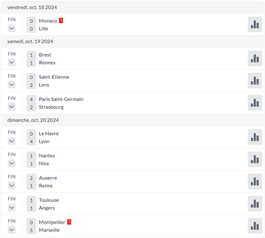
Task: Expand Le Havre vs Lyon chevron
Action: coord(12,141)
